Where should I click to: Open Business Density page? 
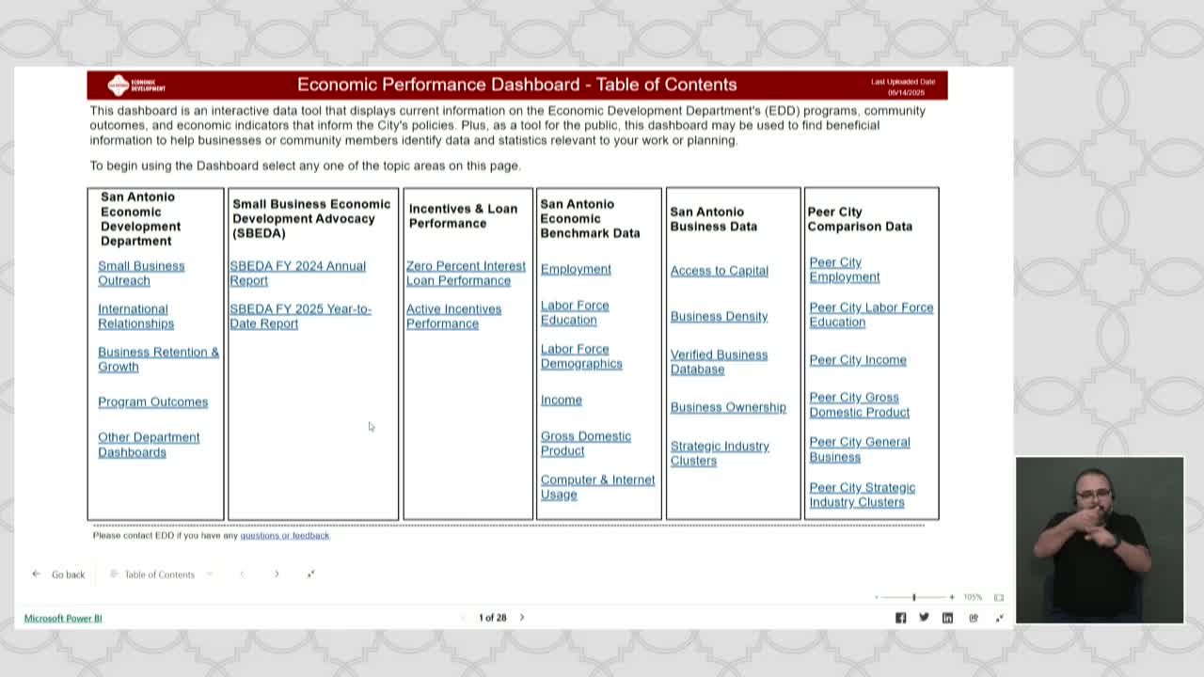tap(719, 316)
